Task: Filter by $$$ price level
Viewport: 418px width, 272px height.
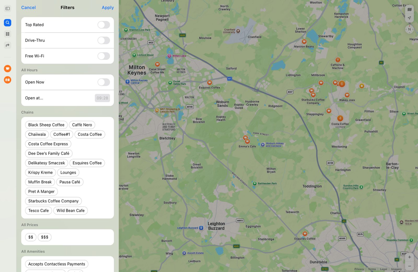Action: pyautogui.click(x=45, y=237)
